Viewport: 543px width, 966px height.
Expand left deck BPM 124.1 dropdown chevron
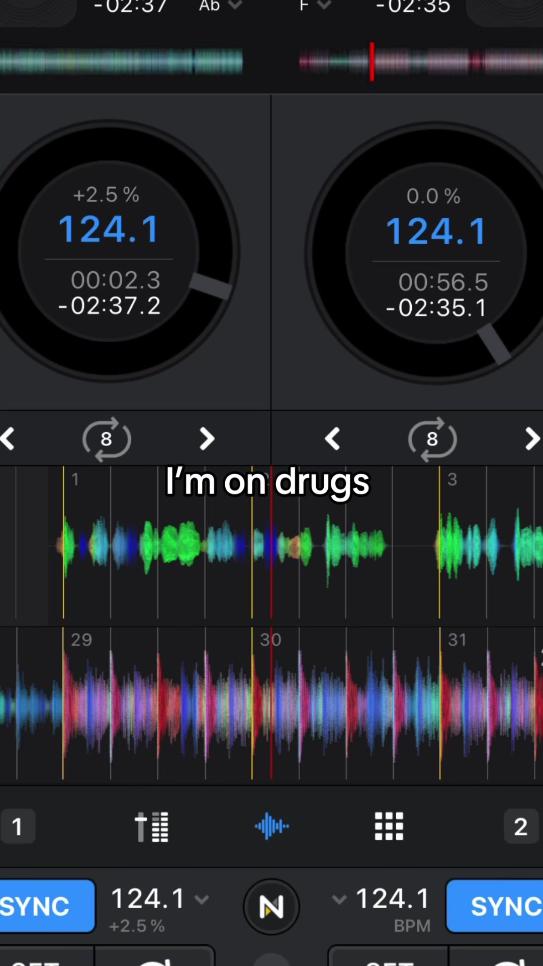[x=202, y=900]
